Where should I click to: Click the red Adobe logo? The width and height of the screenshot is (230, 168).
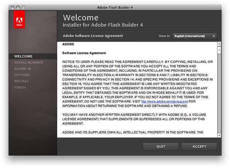coord(19,19)
